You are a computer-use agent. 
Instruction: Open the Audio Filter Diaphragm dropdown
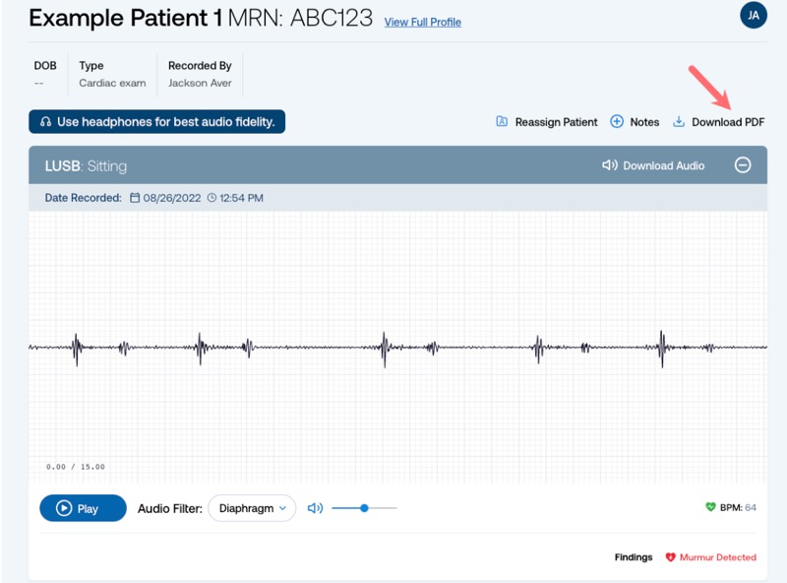point(252,508)
